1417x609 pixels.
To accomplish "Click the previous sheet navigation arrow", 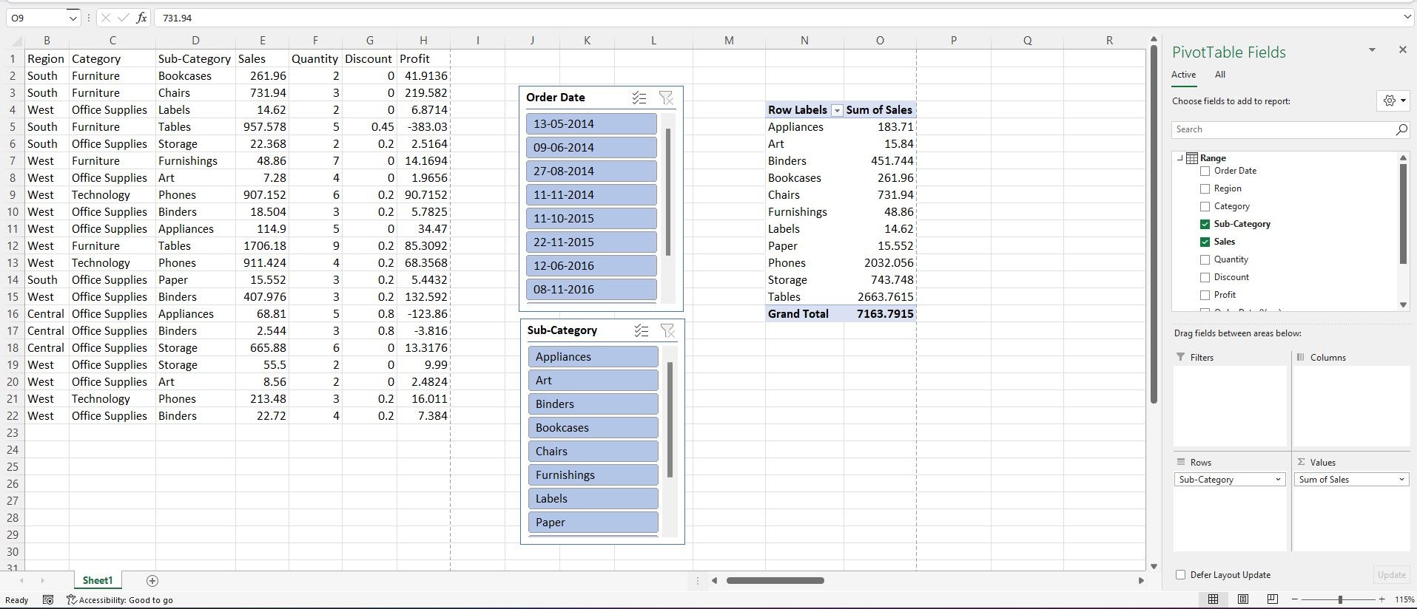I will pos(21,581).
